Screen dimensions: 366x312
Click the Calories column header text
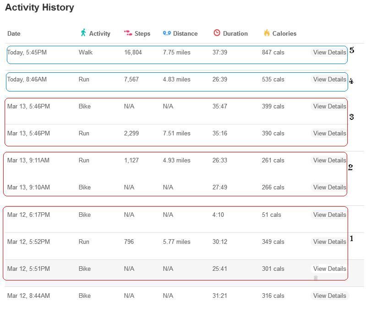pyautogui.click(x=284, y=33)
